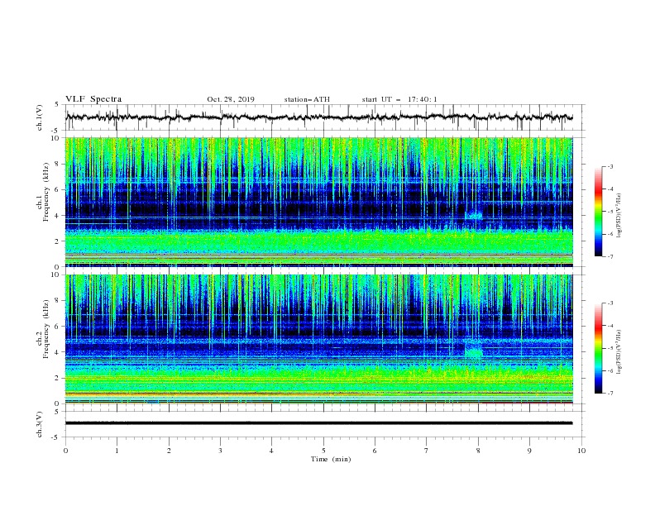Click the time axis tick label '0'
655x506 pixels.
click(x=65, y=451)
